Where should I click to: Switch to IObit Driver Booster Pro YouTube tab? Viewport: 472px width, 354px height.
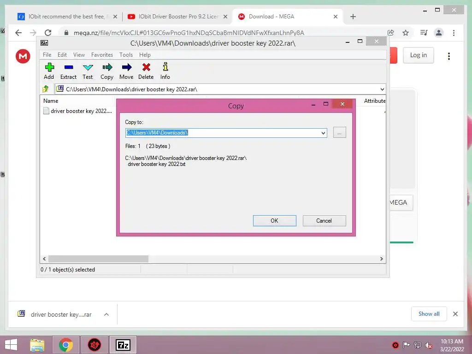pyautogui.click(x=177, y=17)
